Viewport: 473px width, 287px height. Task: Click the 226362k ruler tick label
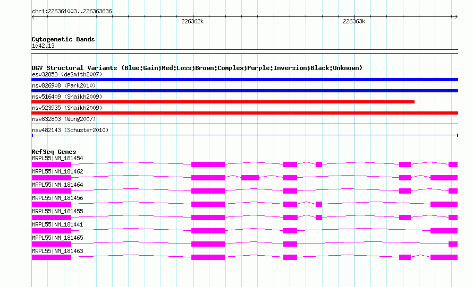192,21
